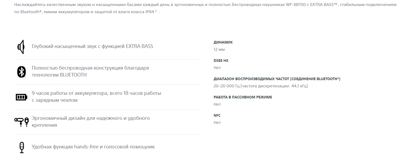Click the 9 hours battery feature text
402x161 pixels.
pyautogui.click(x=96, y=97)
